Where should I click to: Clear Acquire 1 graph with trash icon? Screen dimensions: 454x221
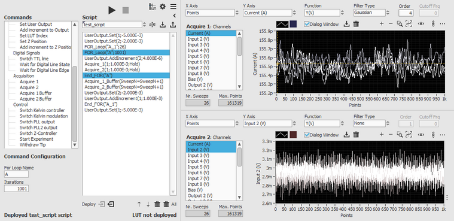point(356,24)
